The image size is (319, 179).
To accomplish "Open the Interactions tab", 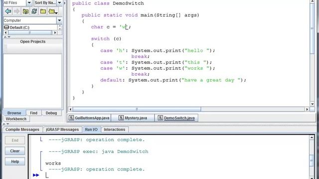I will coord(114,129).
